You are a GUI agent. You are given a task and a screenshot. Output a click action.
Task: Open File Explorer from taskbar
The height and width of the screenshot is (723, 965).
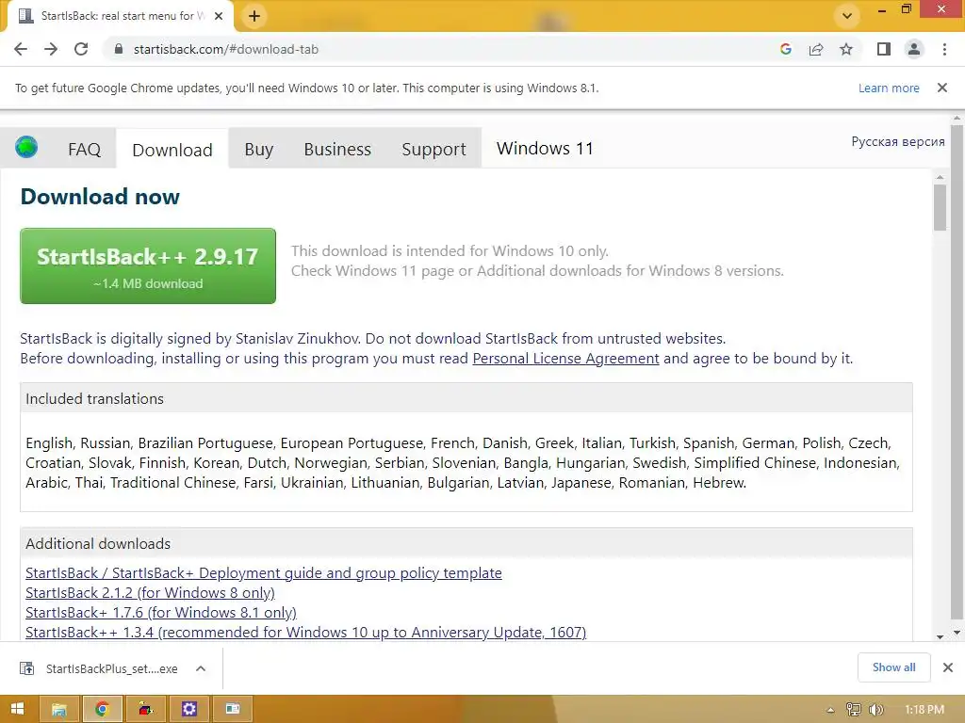click(59, 709)
